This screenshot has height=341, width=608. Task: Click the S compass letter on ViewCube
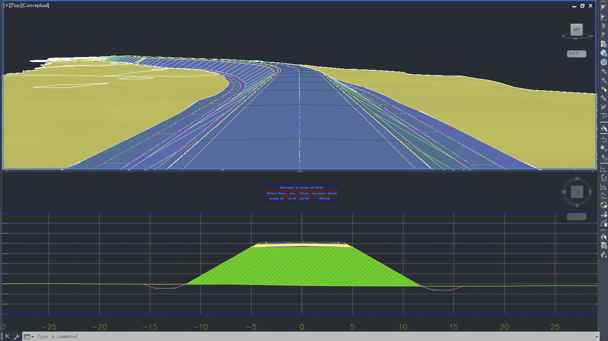(577, 205)
